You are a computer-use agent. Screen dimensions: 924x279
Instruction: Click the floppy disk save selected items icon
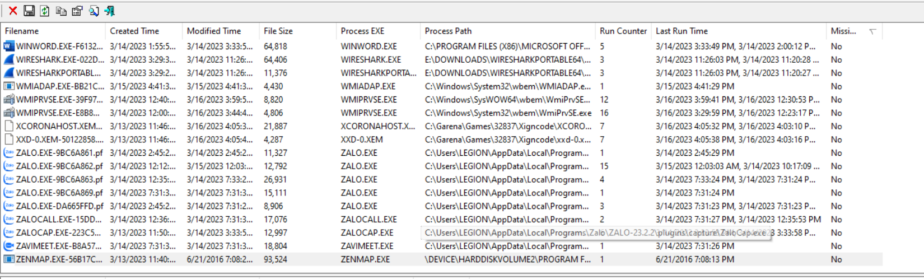point(29,11)
